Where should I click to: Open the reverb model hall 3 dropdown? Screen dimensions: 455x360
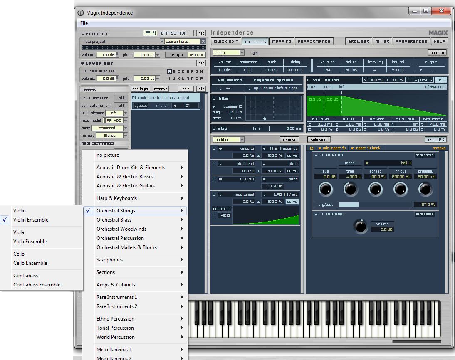388,163
